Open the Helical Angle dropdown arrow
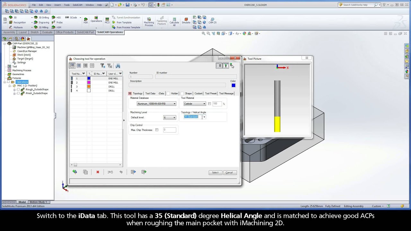This screenshot has width=411, height=231. [204, 117]
